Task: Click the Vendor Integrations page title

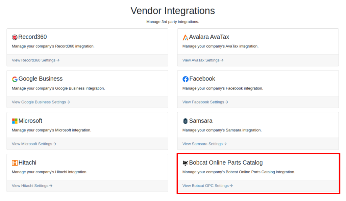Action: point(173,11)
